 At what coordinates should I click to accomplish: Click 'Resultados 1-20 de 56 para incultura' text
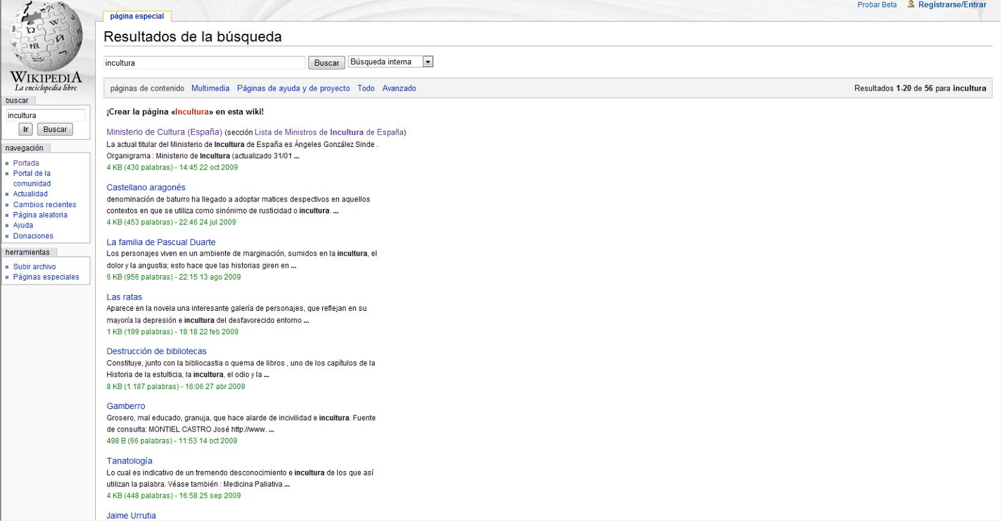pos(920,88)
